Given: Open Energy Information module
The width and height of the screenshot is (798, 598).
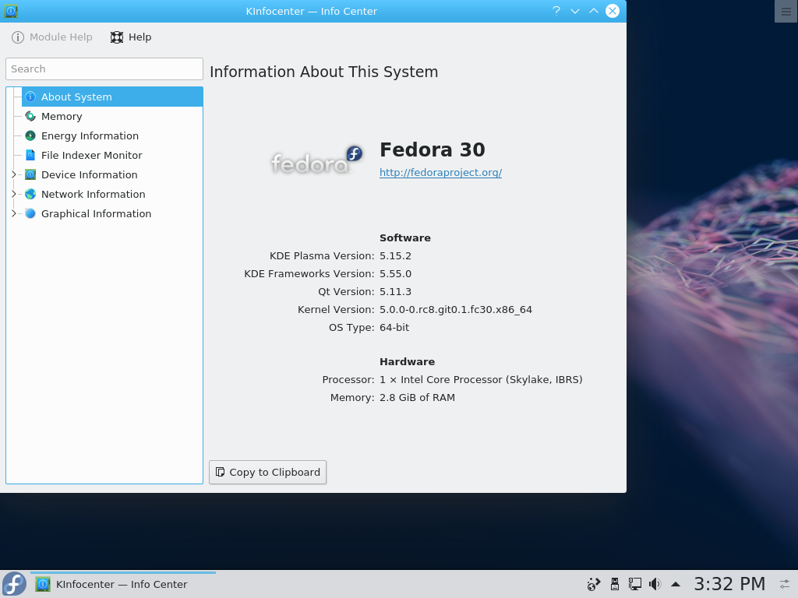Looking at the screenshot, I should [x=112, y=135].
